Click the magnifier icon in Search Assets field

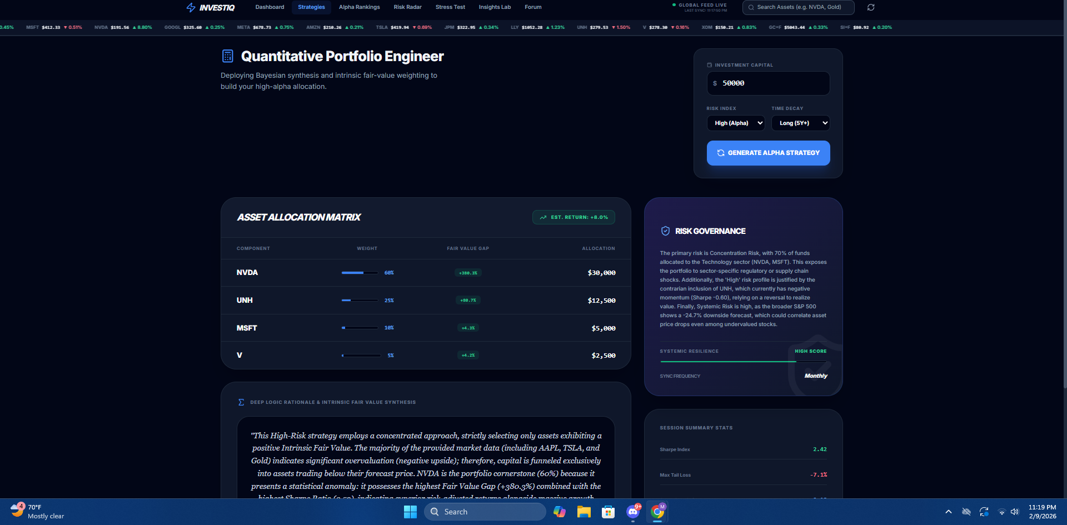[x=751, y=7]
